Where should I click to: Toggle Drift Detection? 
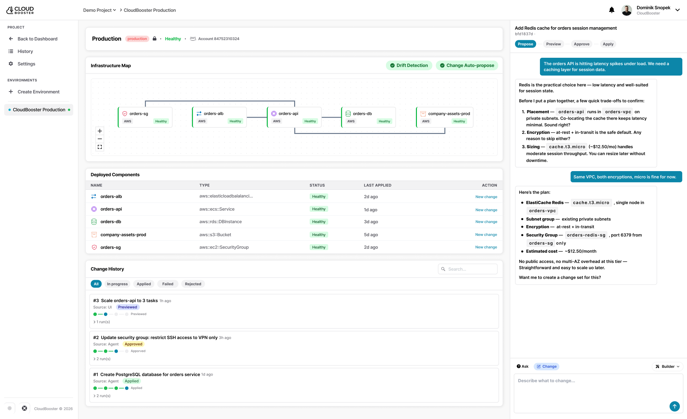point(409,65)
